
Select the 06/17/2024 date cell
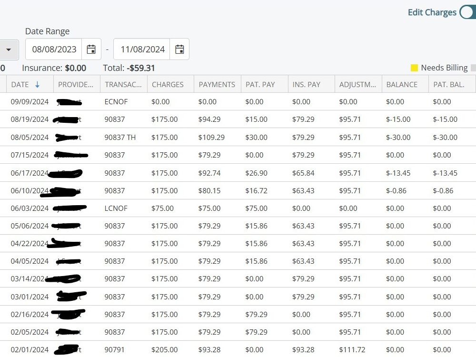30,173
